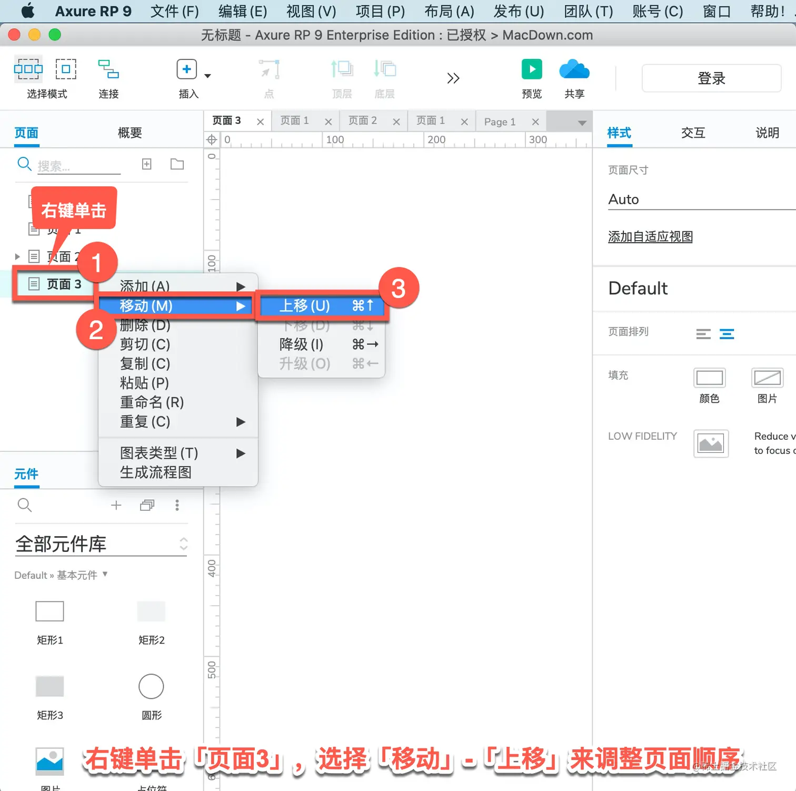Send to back with 底层 icon
This screenshot has height=791, width=796.
[384, 70]
